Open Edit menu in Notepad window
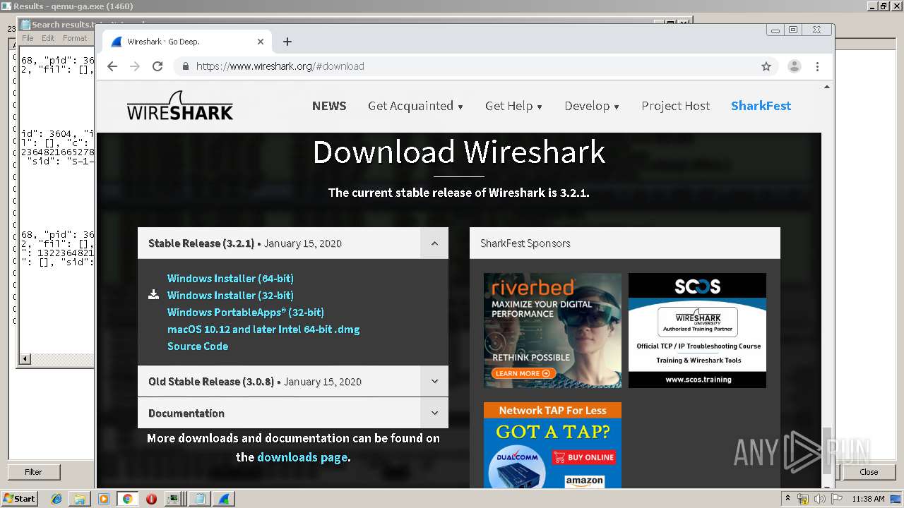Image resolution: width=904 pixels, height=508 pixels. pos(48,38)
